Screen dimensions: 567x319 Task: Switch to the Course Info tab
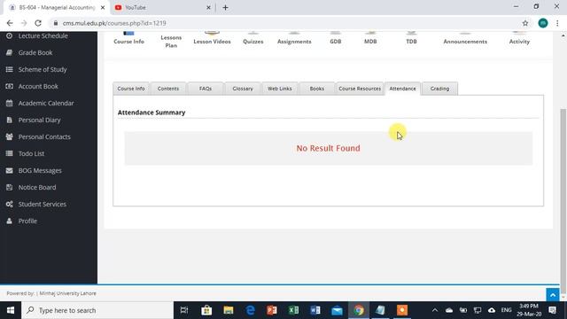tap(131, 89)
